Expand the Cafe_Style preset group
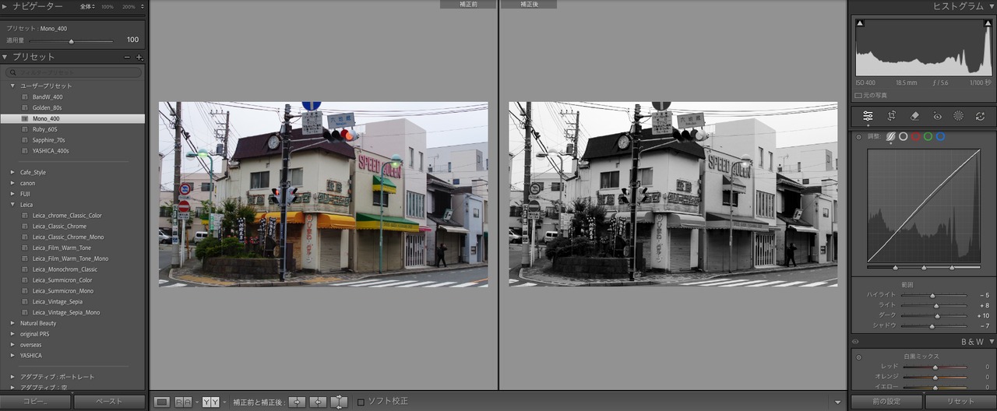Image resolution: width=997 pixels, height=411 pixels. 12,172
